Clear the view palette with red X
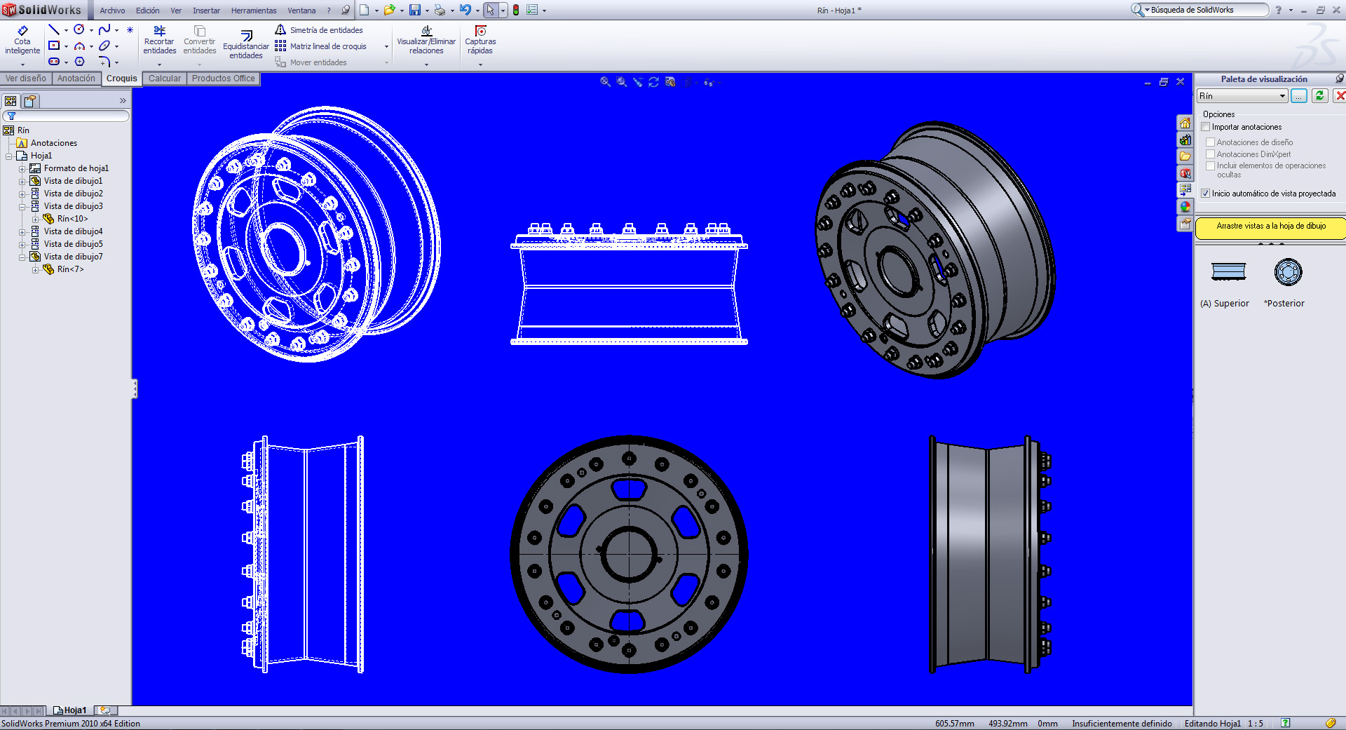This screenshot has height=730, width=1346. coord(1340,96)
